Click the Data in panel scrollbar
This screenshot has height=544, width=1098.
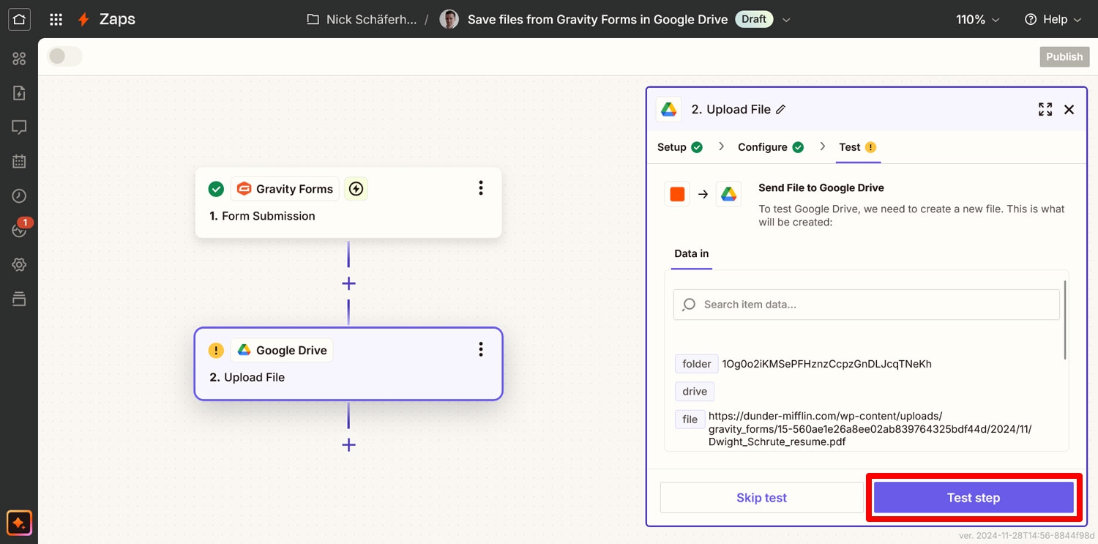1065,320
